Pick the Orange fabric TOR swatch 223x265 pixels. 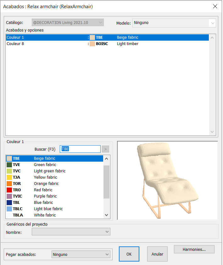[x=9, y=184]
